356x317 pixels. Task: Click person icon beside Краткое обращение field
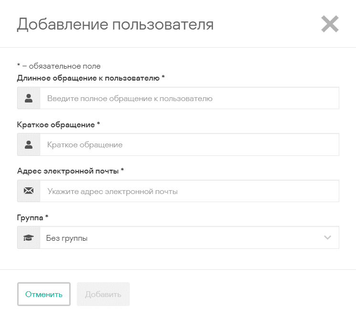pos(29,144)
